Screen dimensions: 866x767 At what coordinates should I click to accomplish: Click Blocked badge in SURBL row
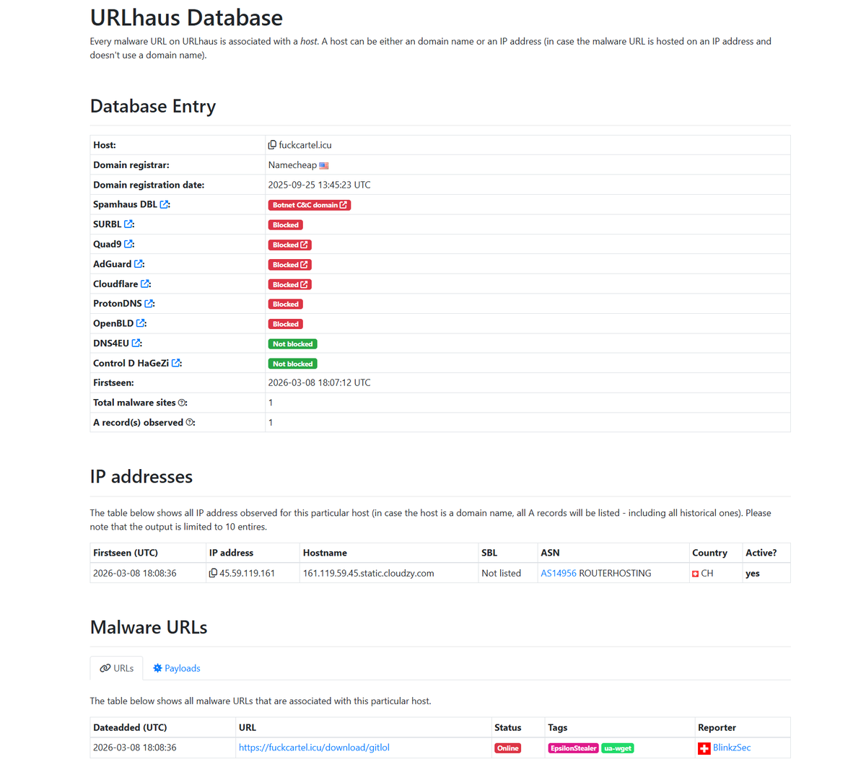tap(286, 225)
